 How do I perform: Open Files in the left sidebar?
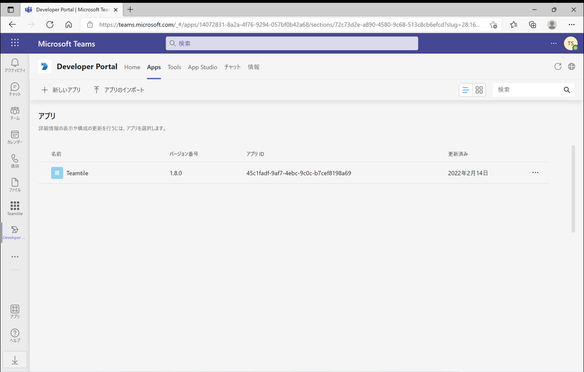[15, 185]
